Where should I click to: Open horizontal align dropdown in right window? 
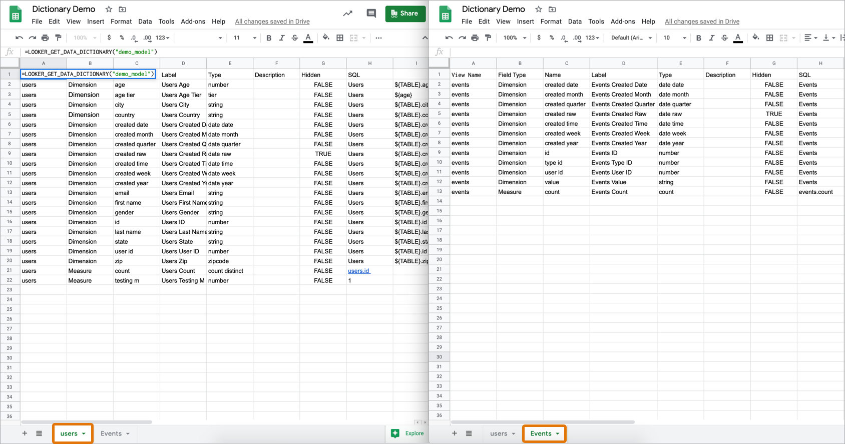pos(810,38)
